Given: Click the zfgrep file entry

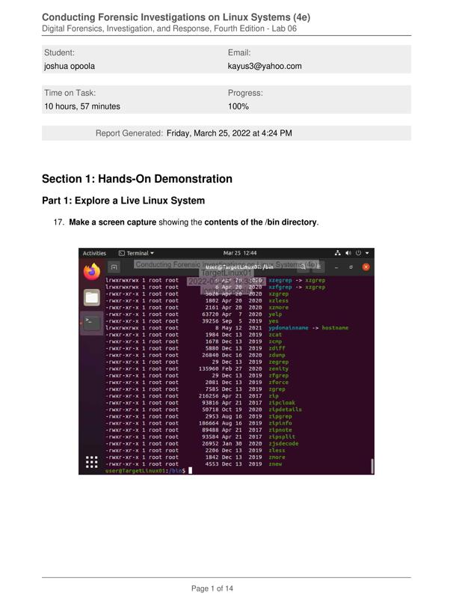Looking at the screenshot, I should tap(279, 376).
